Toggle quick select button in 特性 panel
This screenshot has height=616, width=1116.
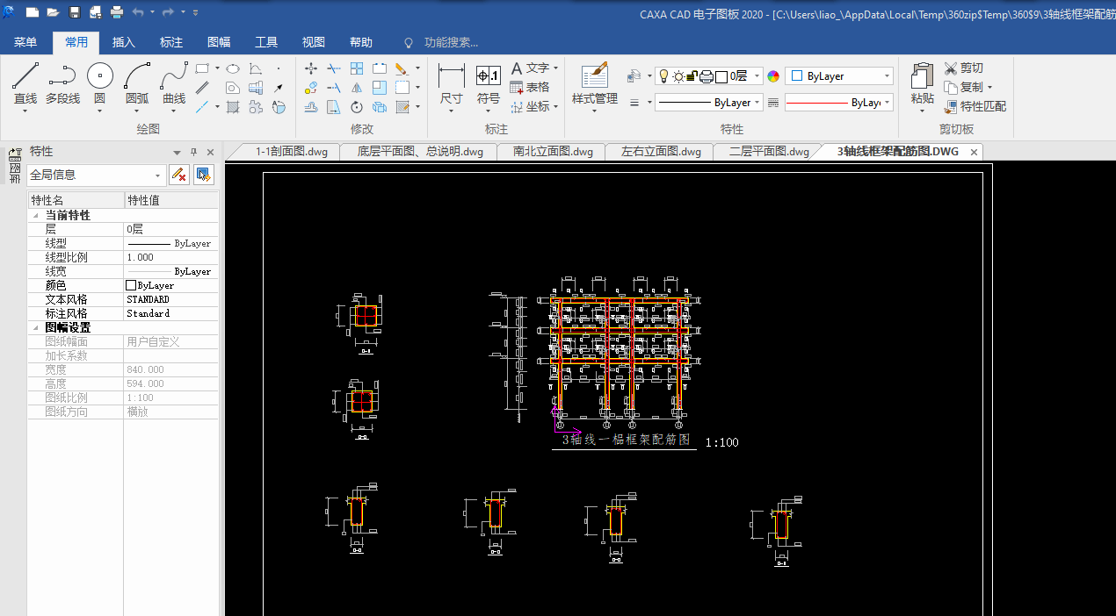[204, 175]
